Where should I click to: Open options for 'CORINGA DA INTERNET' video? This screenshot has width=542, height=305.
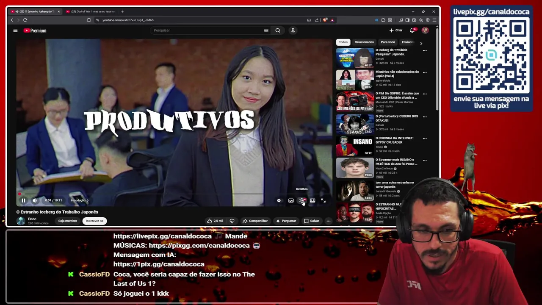425,139
